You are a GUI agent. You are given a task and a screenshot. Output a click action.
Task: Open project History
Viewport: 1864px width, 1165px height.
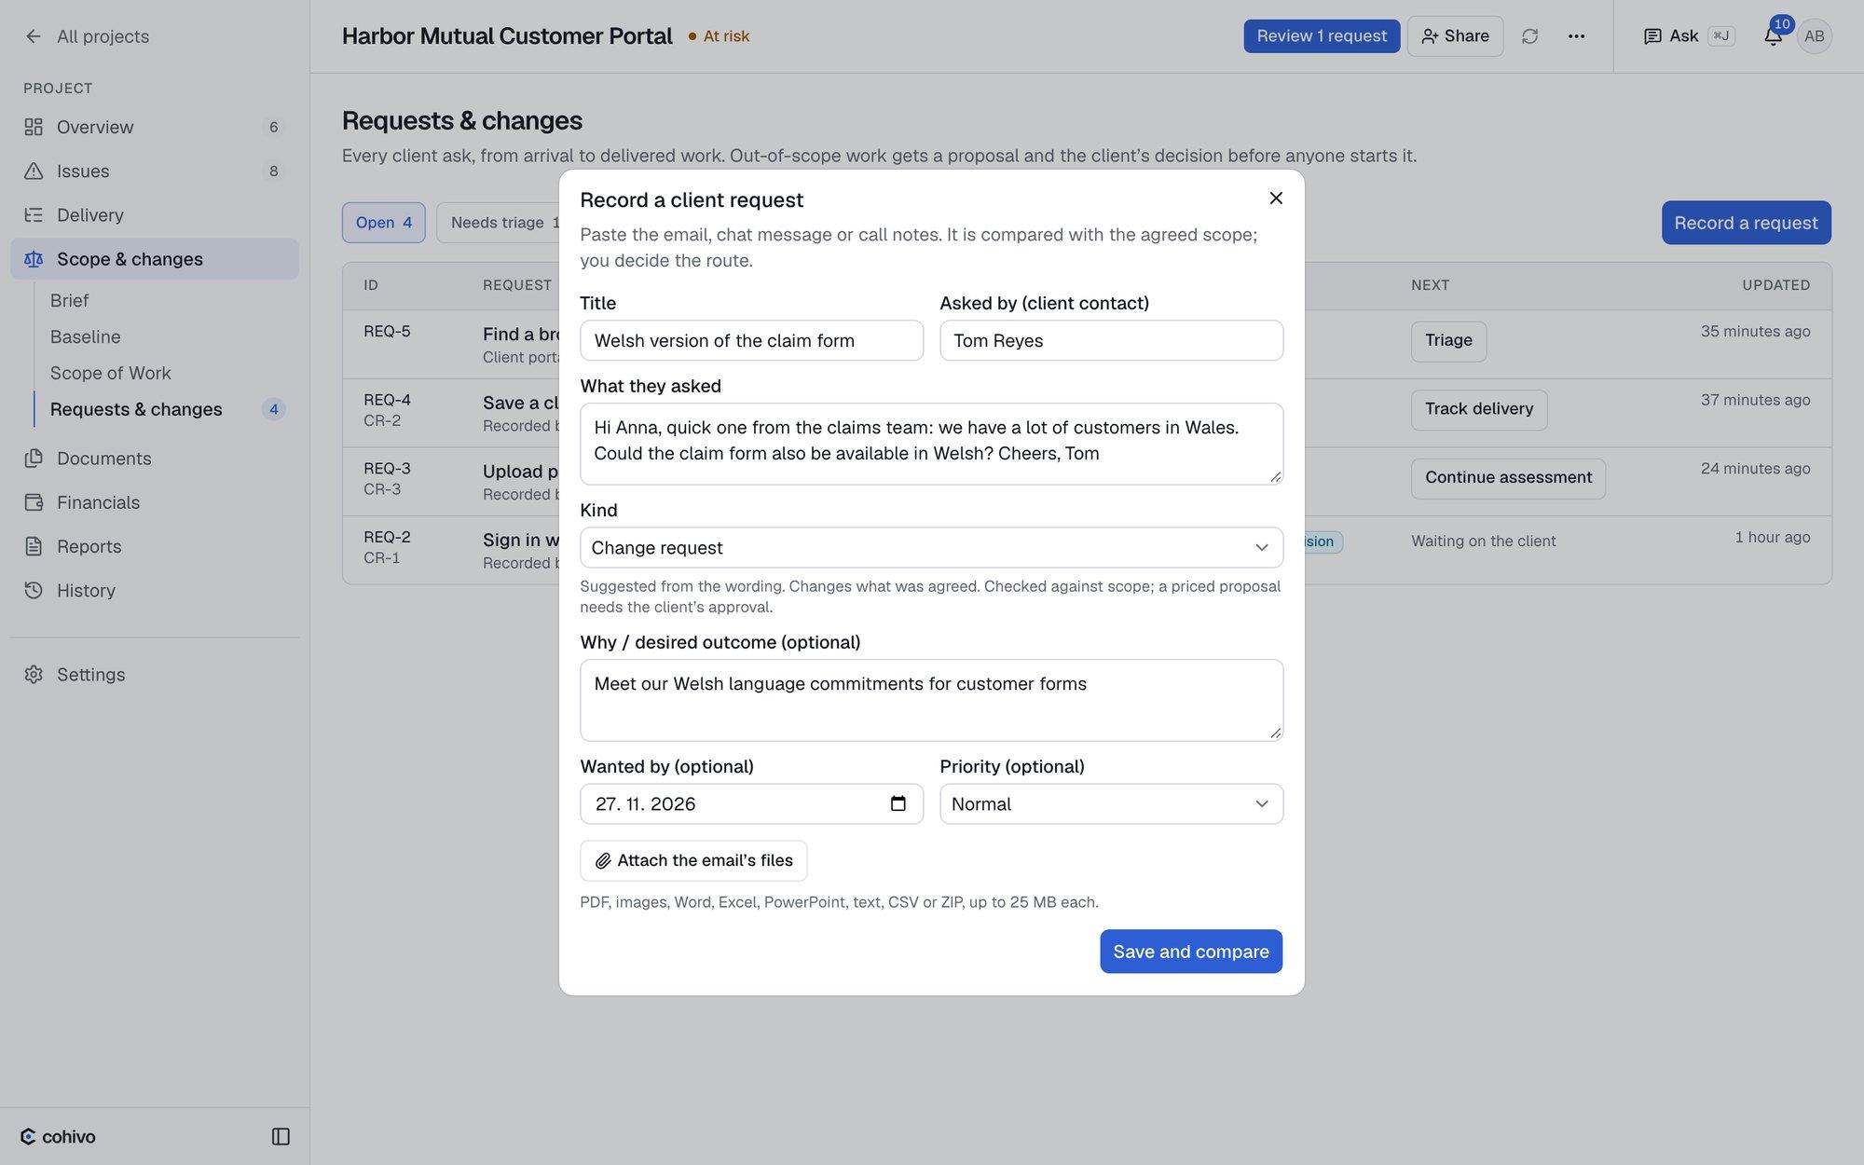coord(155,590)
